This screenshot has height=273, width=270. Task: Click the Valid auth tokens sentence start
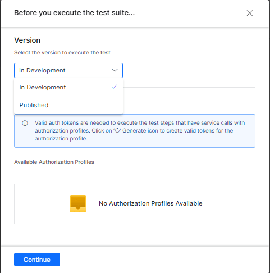coord(57,123)
